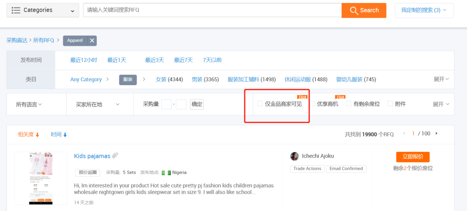
Task: Click the 立即报价 button
Action: coord(413,157)
